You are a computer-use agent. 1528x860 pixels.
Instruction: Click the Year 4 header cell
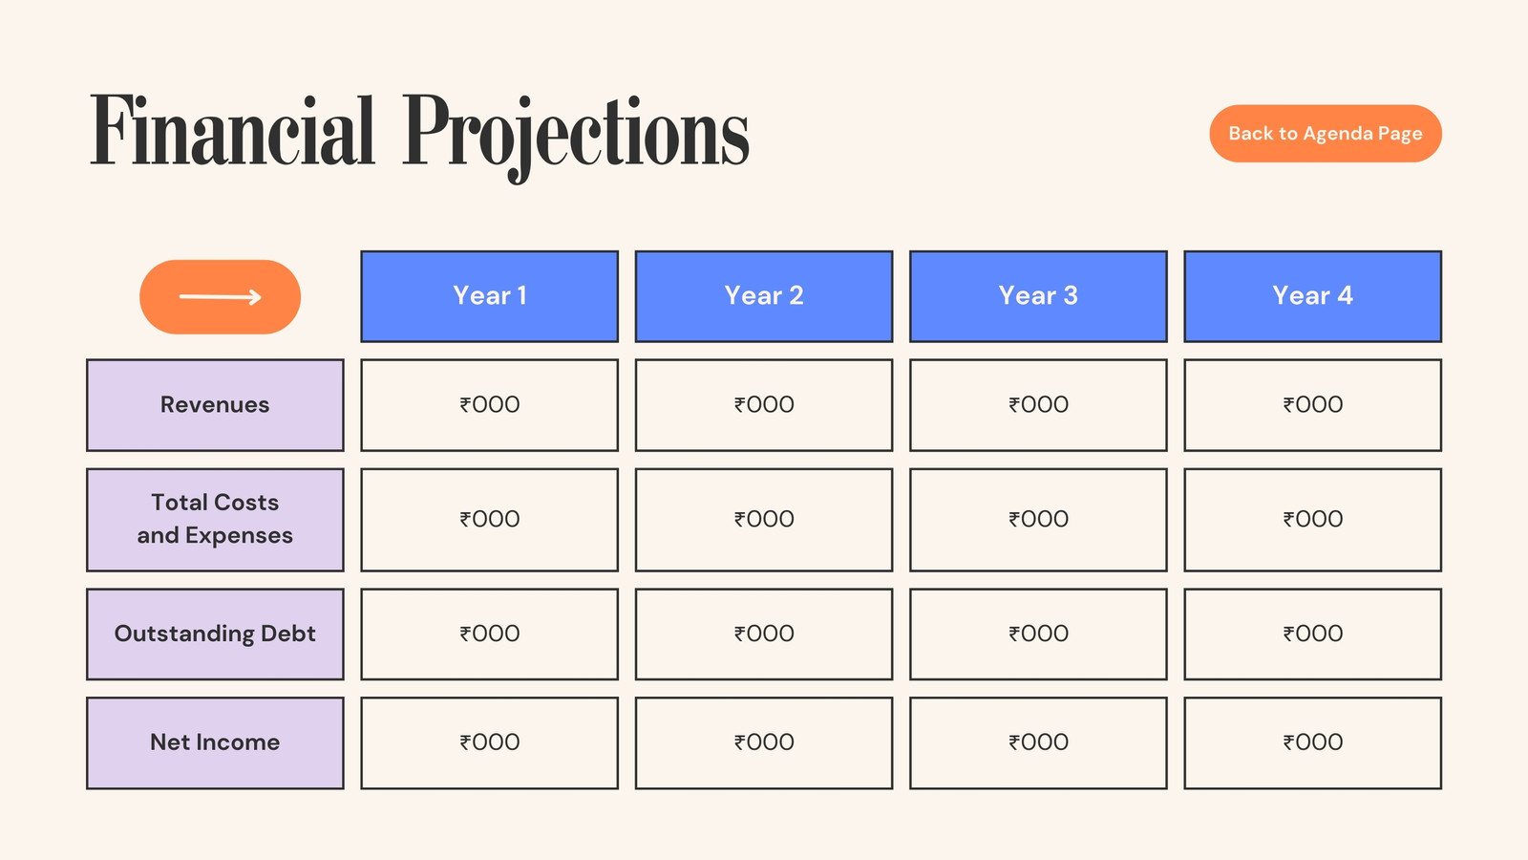pyautogui.click(x=1313, y=296)
